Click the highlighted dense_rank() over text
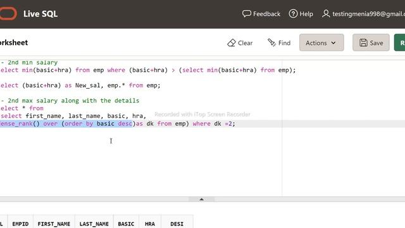 [66, 123]
